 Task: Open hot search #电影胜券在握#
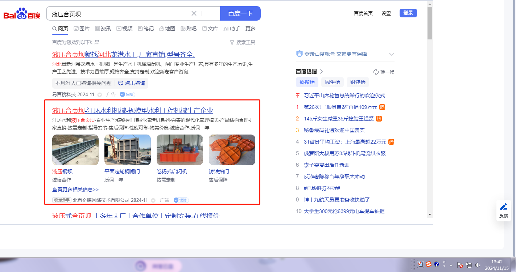point(322,188)
